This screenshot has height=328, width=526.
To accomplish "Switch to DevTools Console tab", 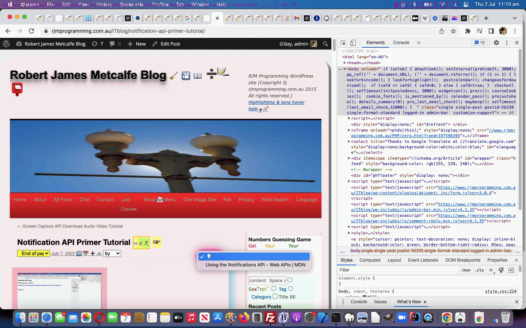I will point(401,43).
